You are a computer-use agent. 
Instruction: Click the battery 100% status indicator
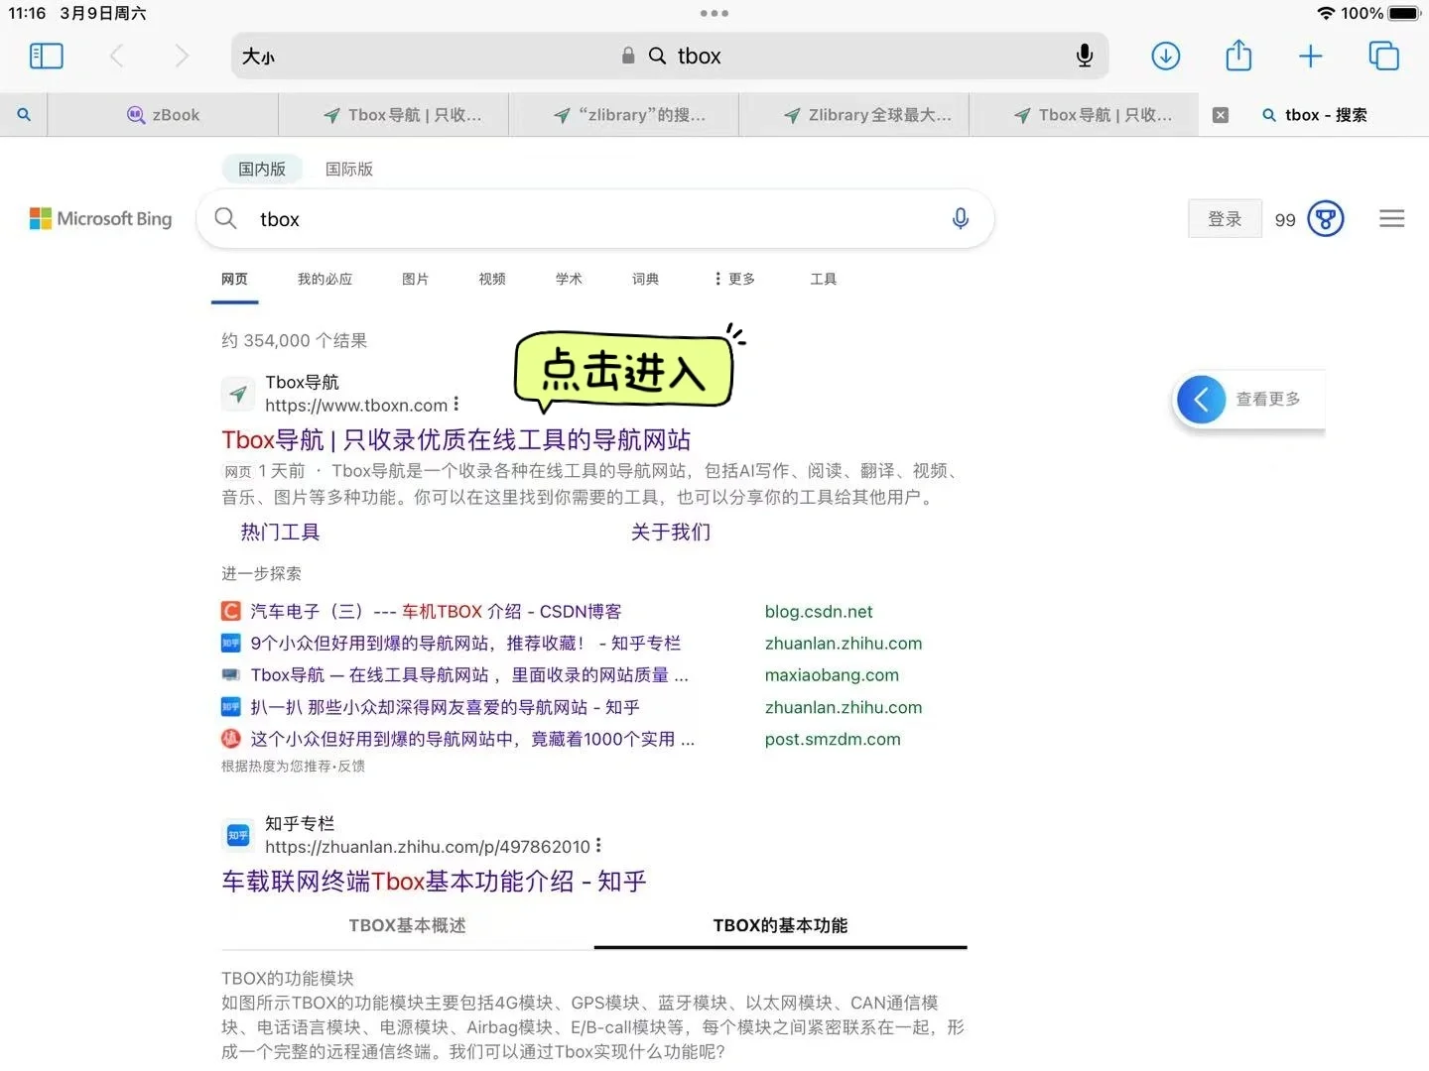point(1381,13)
